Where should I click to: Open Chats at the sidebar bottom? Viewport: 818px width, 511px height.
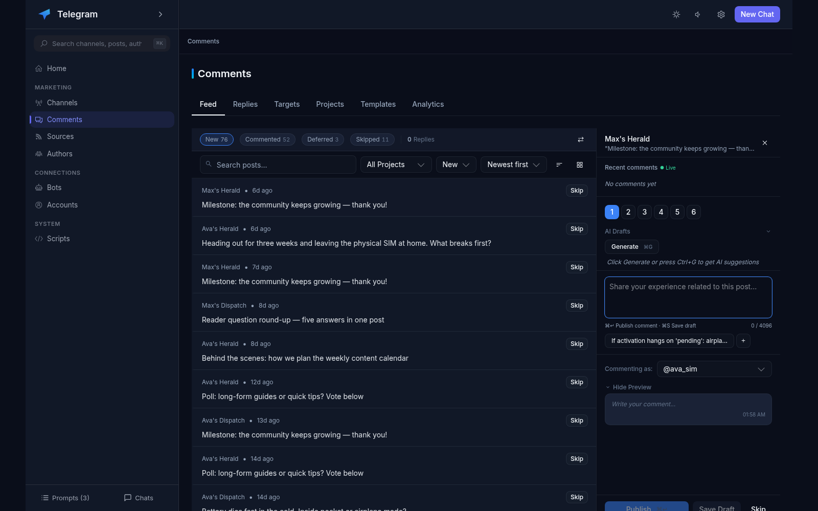tap(139, 498)
